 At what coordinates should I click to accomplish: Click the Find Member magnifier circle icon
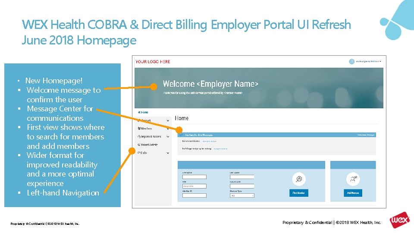point(299,179)
